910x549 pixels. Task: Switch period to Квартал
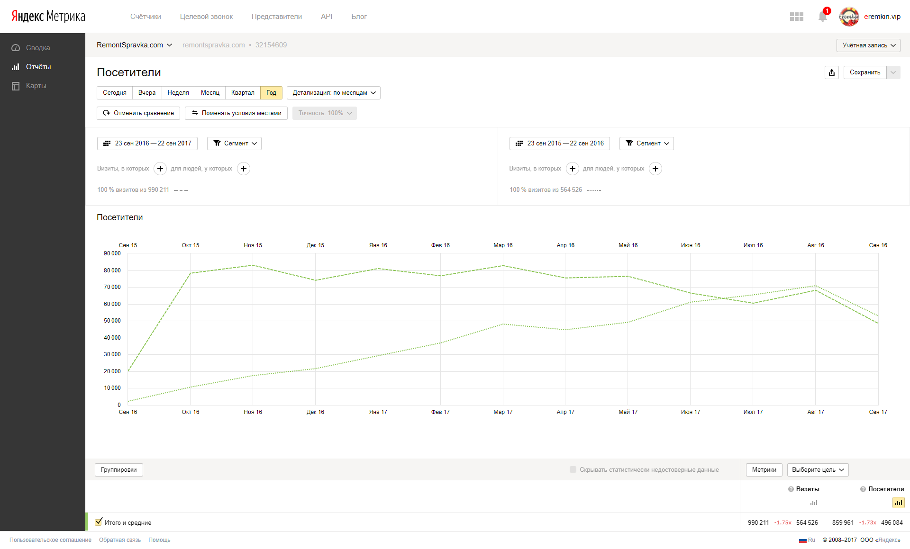tap(243, 93)
